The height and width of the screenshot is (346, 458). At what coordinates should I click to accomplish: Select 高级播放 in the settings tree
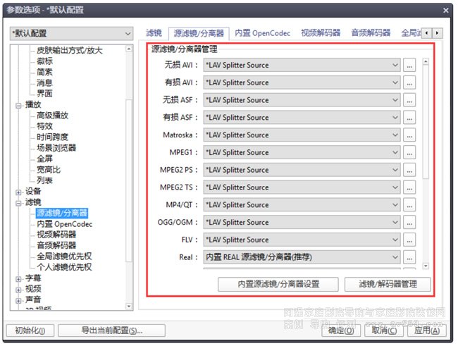pos(52,116)
